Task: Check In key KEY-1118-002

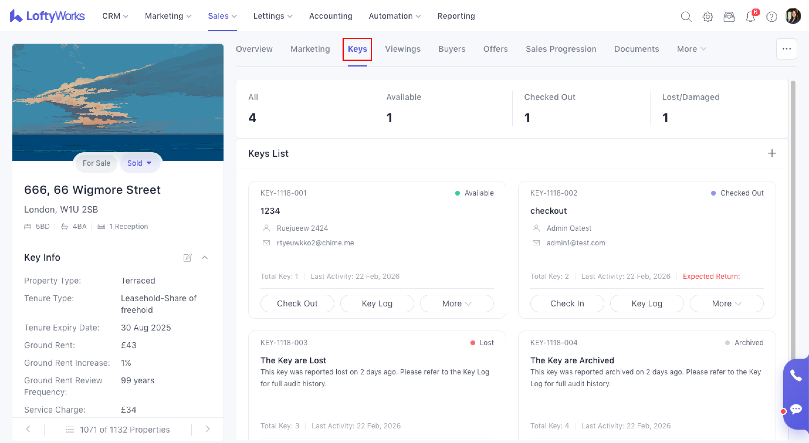Action: click(x=567, y=304)
